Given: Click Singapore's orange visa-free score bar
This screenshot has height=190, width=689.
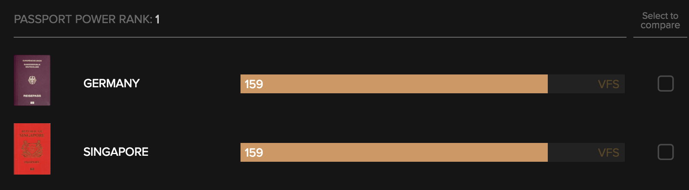Looking at the screenshot, I should pyautogui.click(x=394, y=152).
